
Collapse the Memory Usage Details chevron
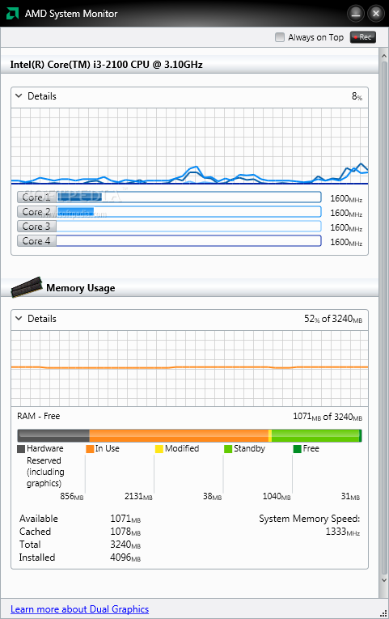pos(19,318)
